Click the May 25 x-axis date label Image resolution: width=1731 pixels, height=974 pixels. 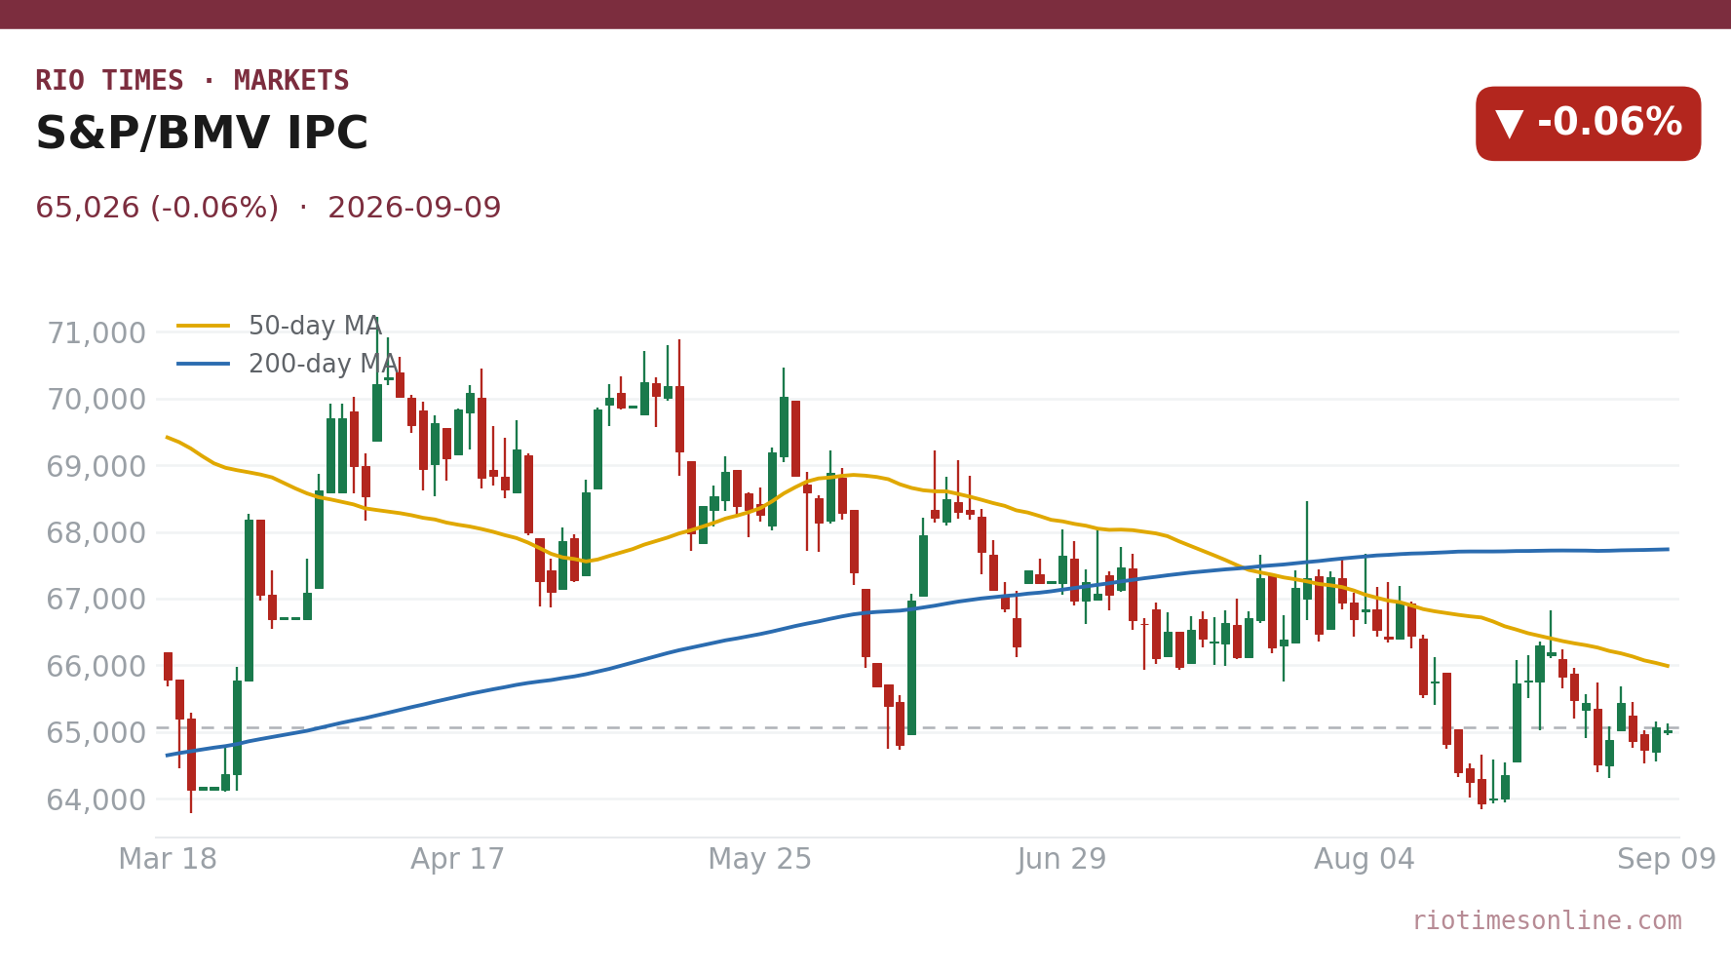coord(759,859)
